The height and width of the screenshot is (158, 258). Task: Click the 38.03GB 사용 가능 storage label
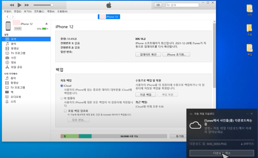coord(129,136)
